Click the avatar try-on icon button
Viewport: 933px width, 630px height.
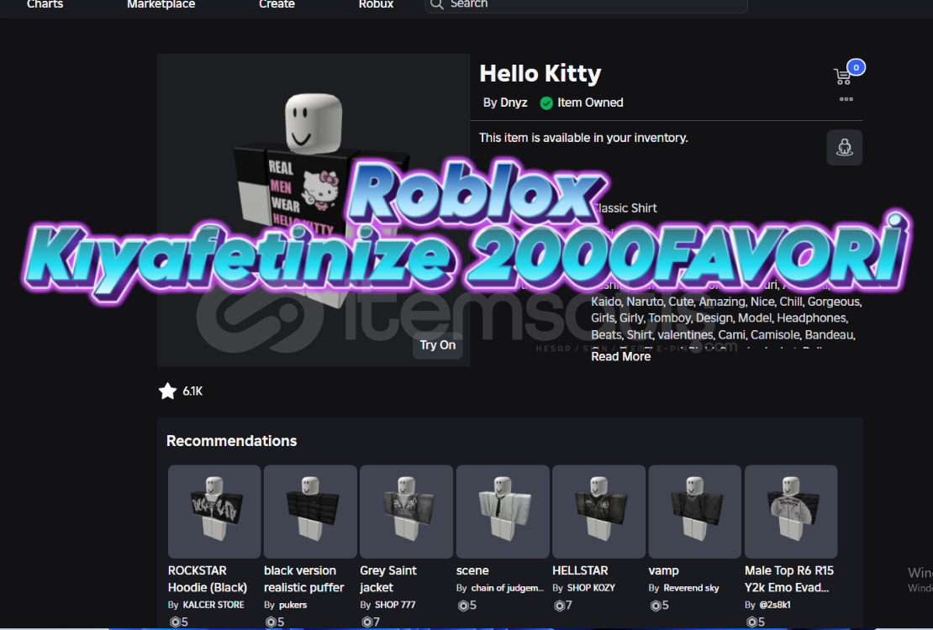point(845,148)
